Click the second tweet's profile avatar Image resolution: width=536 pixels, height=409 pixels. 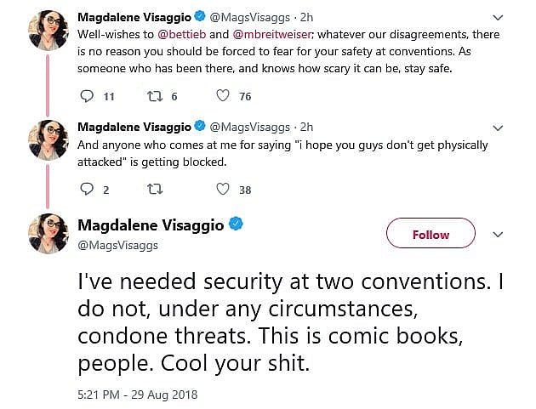(x=48, y=139)
